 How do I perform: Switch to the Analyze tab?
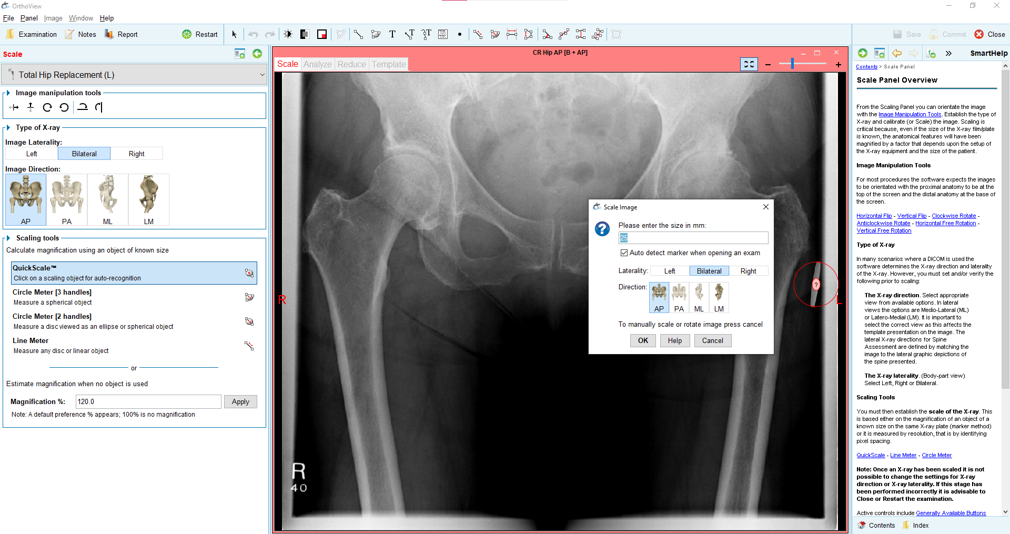point(317,64)
